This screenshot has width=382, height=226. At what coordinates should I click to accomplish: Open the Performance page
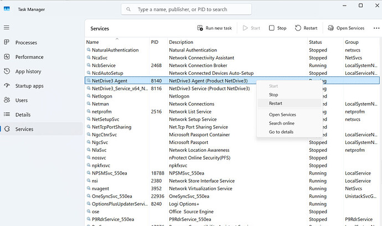(x=29, y=56)
